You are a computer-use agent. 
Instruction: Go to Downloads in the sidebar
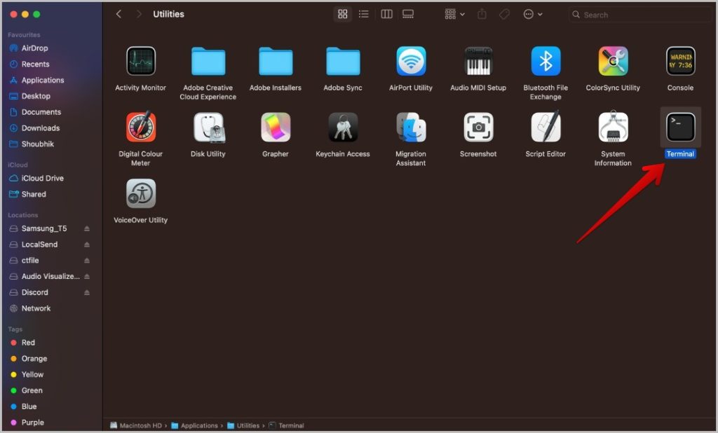click(40, 128)
